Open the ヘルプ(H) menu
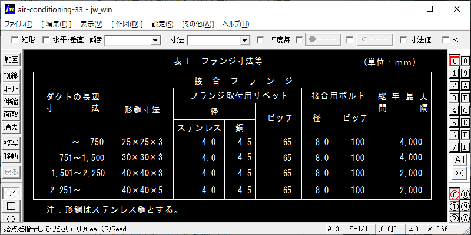Screen dimensions: 471x235 pyautogui.click(x=236, y=24)
